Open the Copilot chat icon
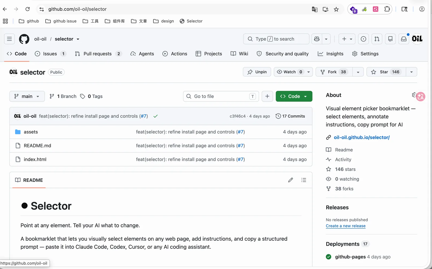Image resolution: width=432 pixels, height=269 pixels. click(317, 39)
